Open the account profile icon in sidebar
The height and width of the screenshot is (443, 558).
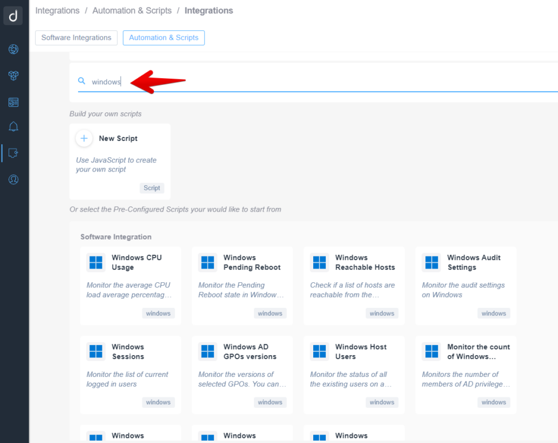13,179
